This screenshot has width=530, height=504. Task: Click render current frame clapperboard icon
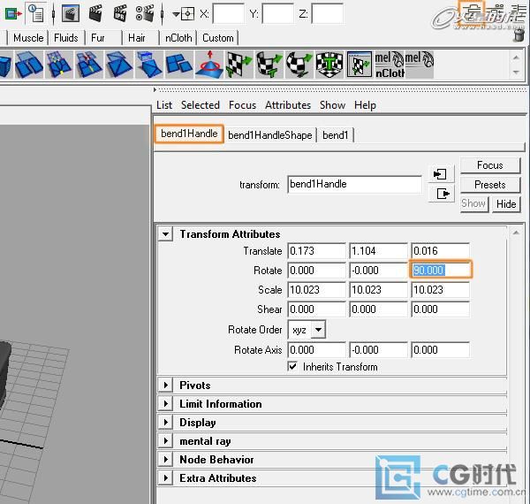pos(95,14)
